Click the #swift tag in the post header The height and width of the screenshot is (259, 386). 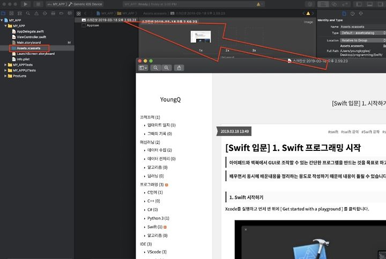(333, 132)
